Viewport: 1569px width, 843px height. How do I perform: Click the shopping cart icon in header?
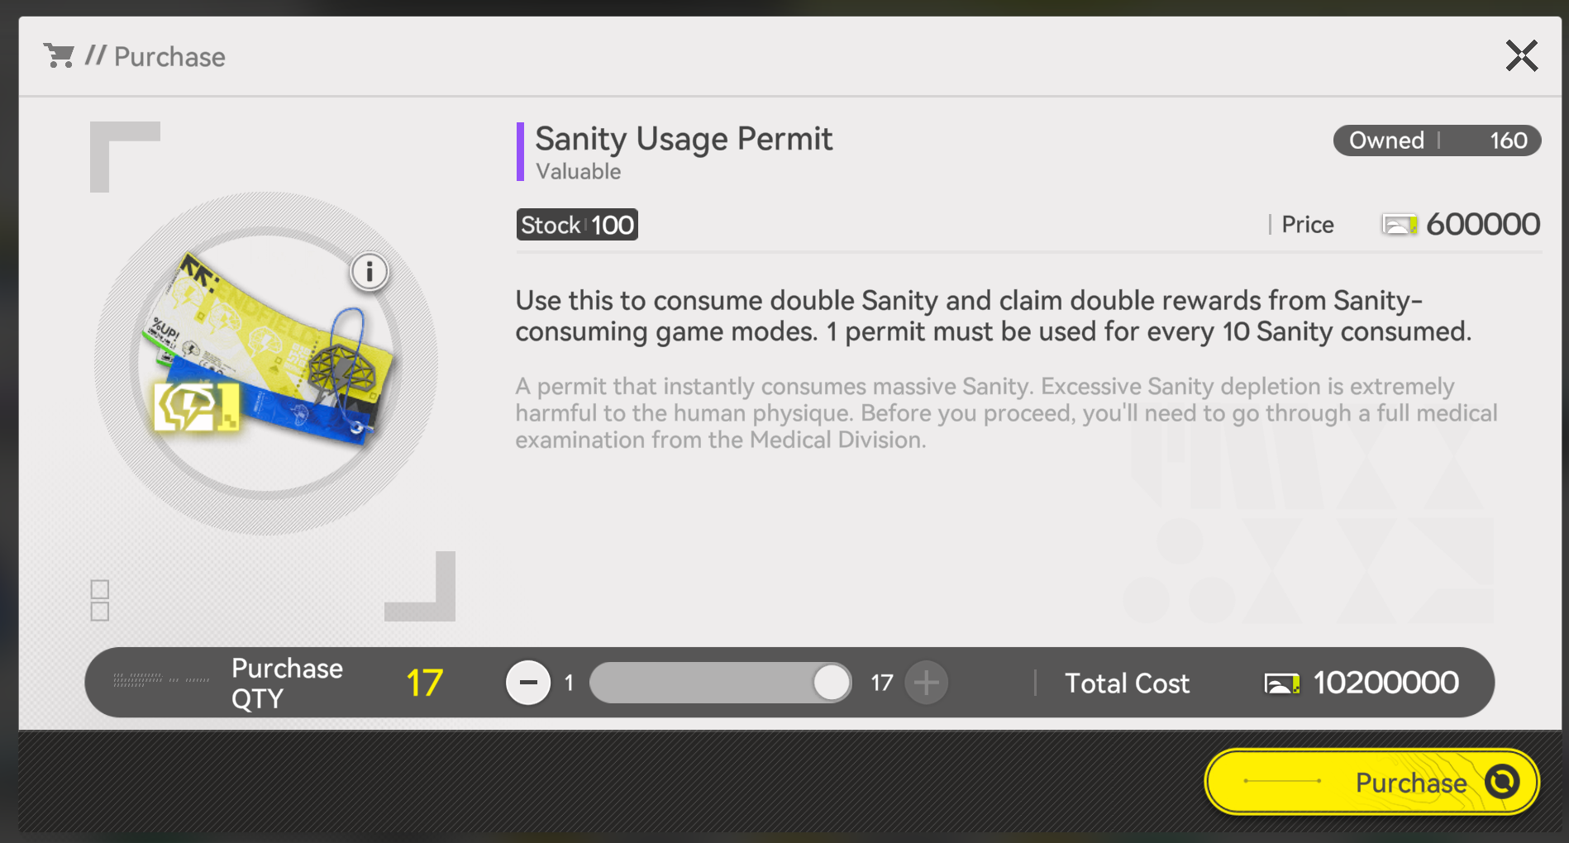(59, 55)
